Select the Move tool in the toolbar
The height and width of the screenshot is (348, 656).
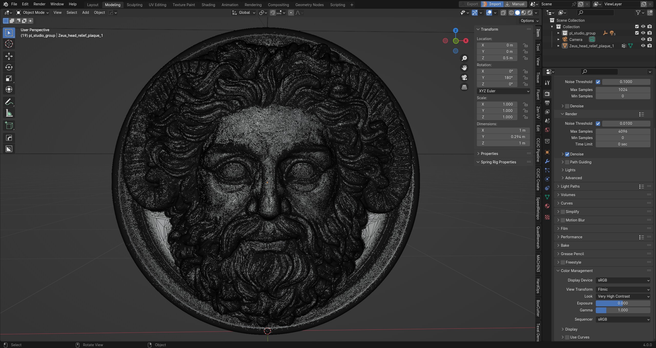9,56
